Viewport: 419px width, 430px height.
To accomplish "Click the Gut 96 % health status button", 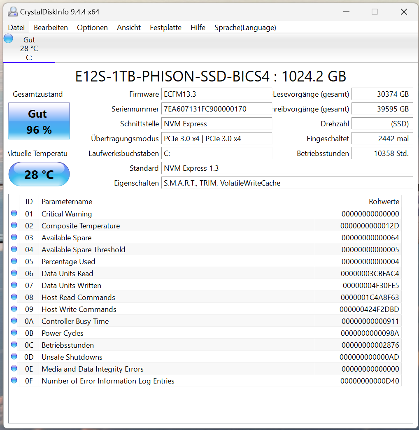I will coord(39,121).
